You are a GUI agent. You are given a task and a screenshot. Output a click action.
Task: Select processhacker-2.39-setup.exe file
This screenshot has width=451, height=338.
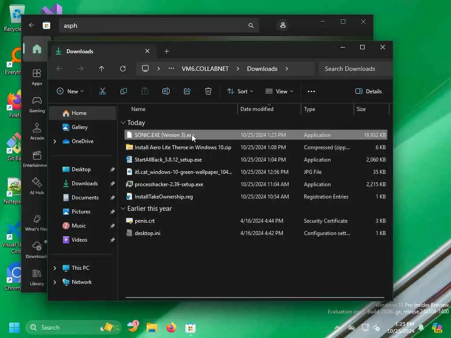tap(256, 184)
